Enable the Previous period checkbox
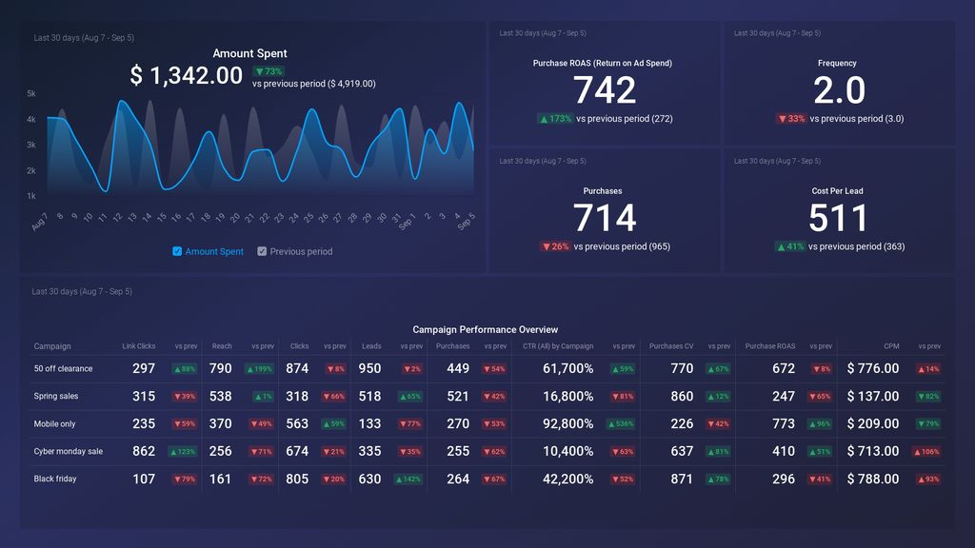Viewport: 975px width, 548px height. coord(261,251)
